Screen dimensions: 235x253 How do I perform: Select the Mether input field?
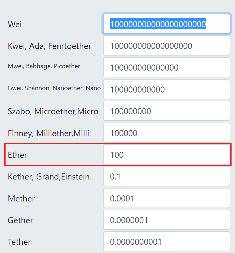point(167,198)
